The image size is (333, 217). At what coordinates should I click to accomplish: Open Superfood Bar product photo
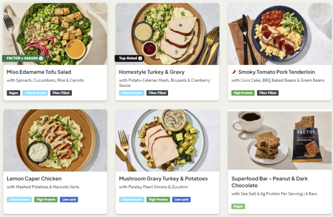pyautogui.click(x=279, y=140)
